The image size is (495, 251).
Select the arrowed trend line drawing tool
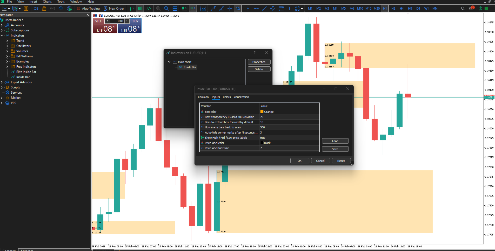213,9
